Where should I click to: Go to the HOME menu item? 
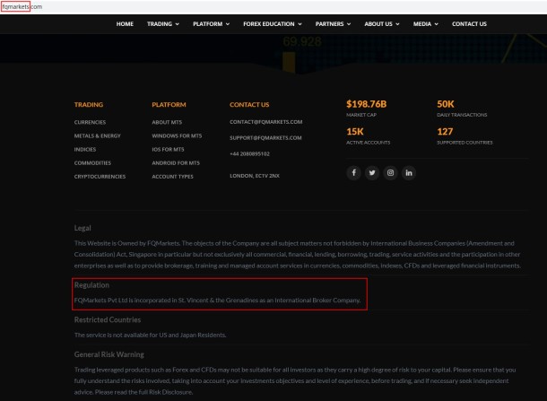(125, 23)
